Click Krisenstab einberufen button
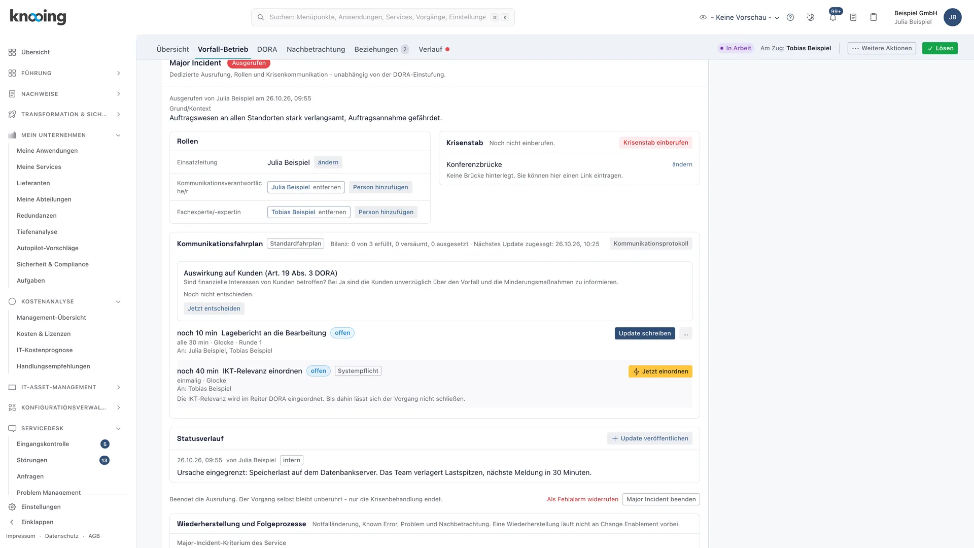 (655, 143)
